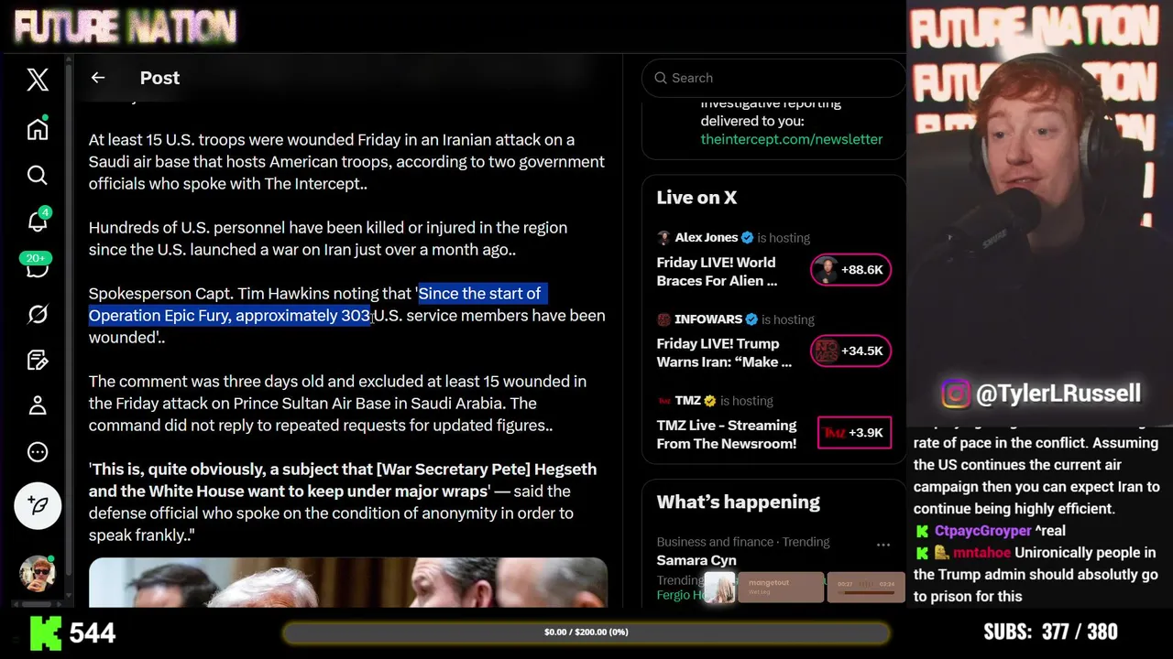The image size is (1173, 659).
Task: Click Alex Jones verified badge
Action: pyautogui.click(x=747, y=238)
